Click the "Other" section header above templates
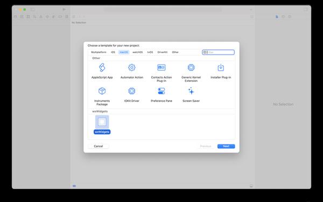Viewport: 323px width, 202px height. pyautogui.click(x=96, y=58)
